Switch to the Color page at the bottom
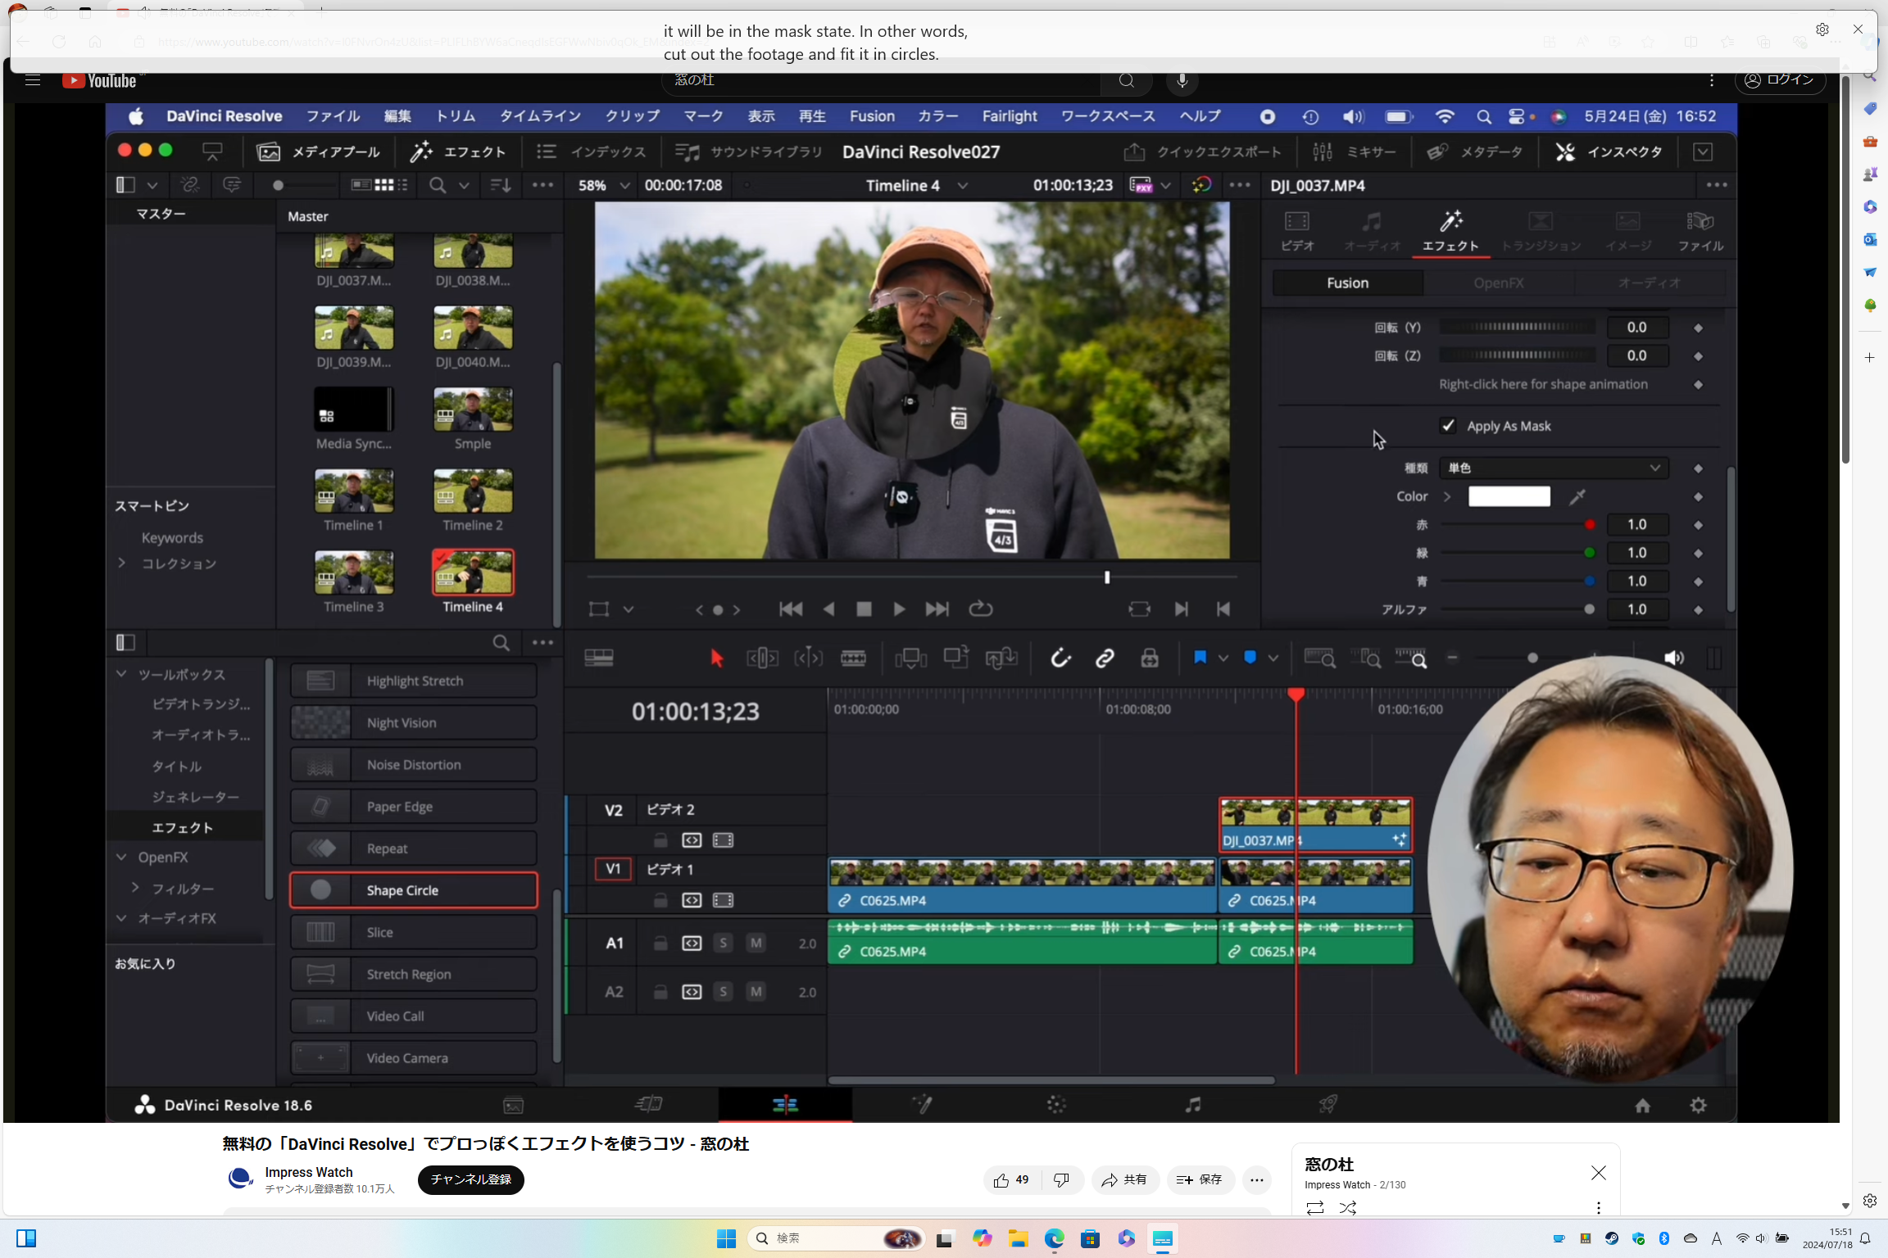 pos(1055,1105)
